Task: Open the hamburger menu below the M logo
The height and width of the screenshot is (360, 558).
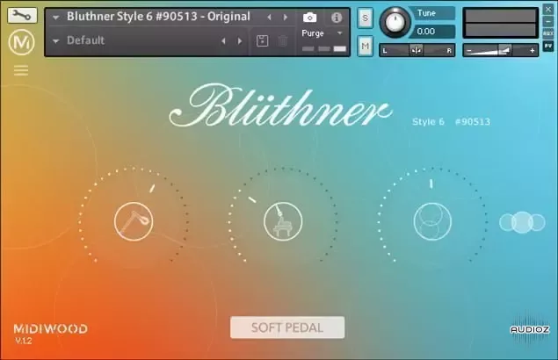Action: (21, 70)
